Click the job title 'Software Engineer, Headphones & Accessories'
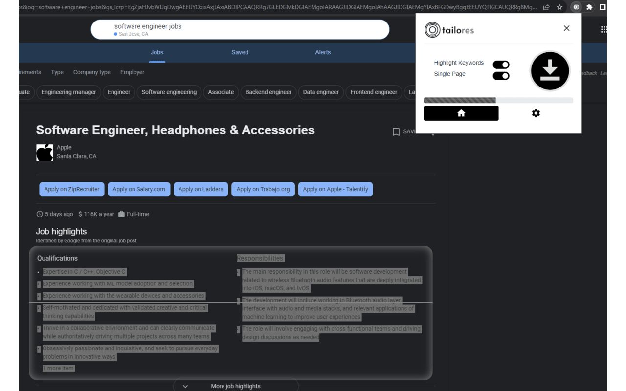The height and width of the screenshot is (391, 626). coord(175,130)
